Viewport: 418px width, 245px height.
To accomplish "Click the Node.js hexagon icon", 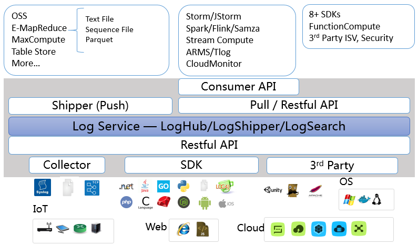I will (x=183, y=202).
